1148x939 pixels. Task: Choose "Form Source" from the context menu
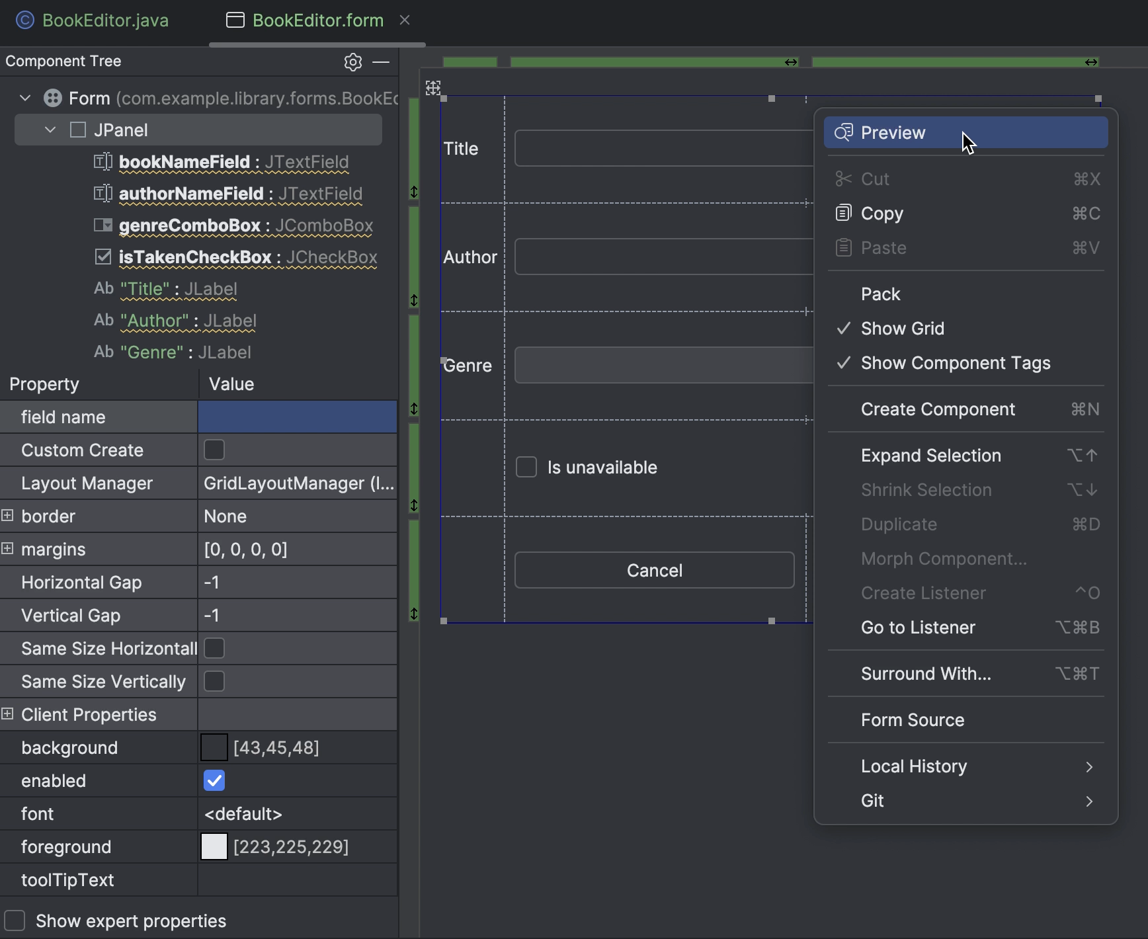912,720
